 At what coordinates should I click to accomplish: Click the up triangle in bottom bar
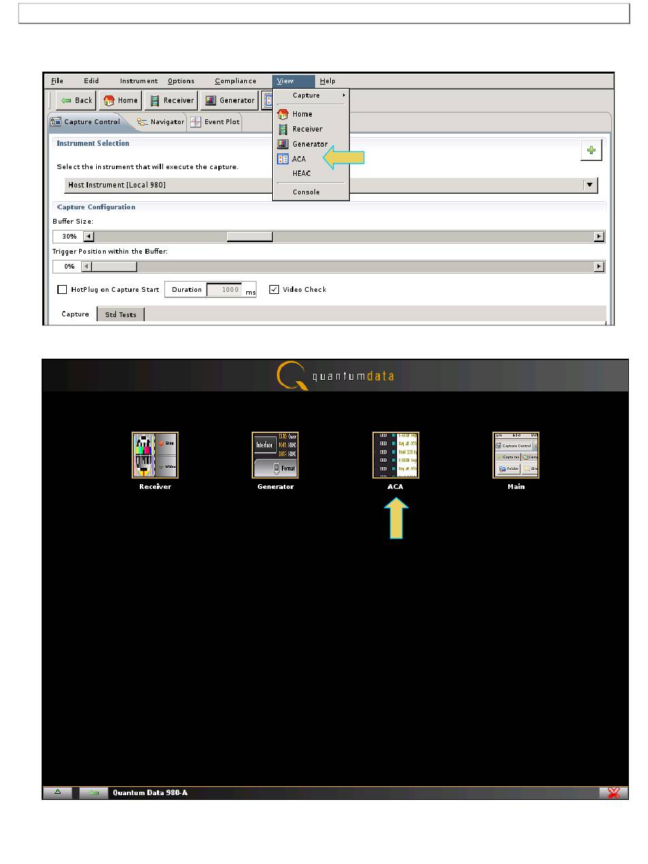[58, 792]
